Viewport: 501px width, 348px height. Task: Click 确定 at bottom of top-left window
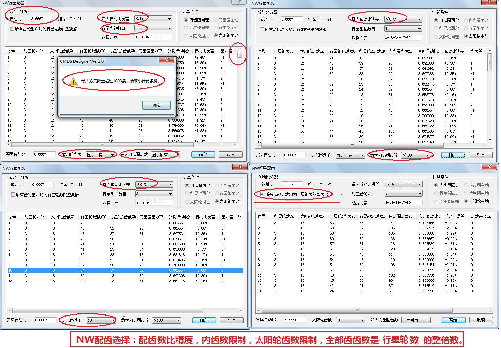[x=203, y=155]
